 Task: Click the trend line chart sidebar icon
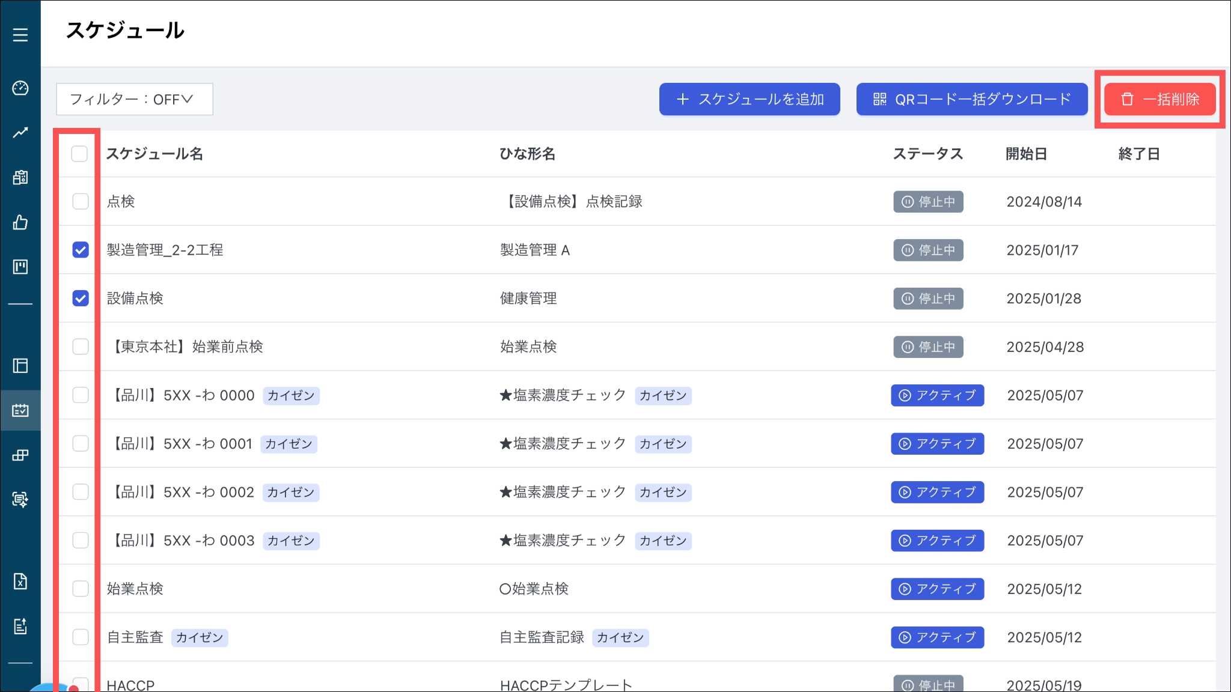pos(20,133)
